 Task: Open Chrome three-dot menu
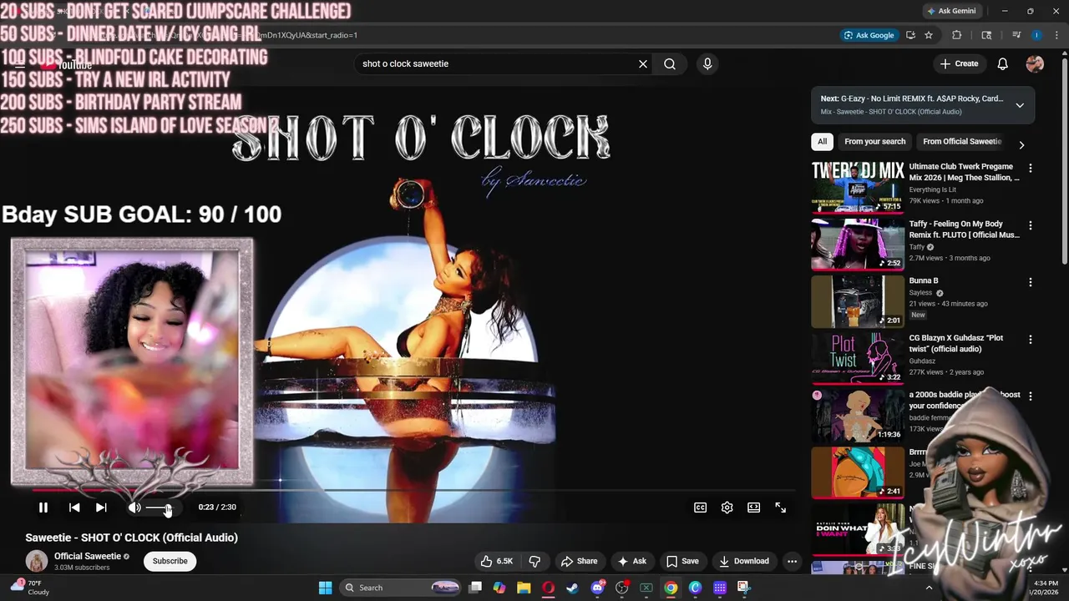click(x=1056, y=35)
